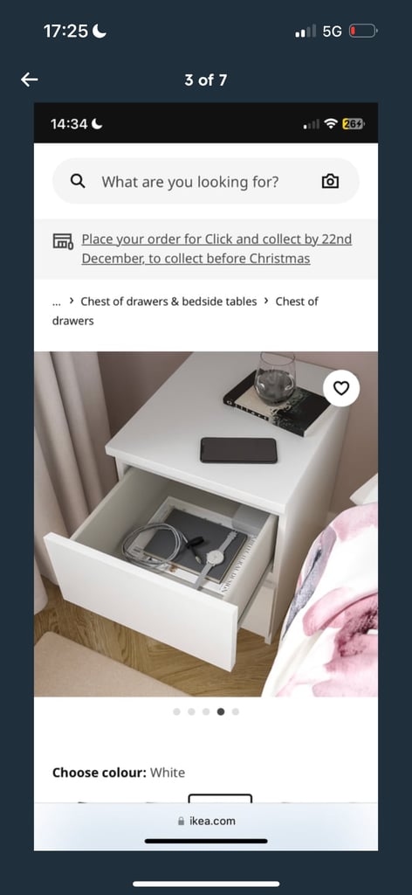Tap the Click and collect store icon
Viewport: 412px width, 895px height.
click(63, 241)
